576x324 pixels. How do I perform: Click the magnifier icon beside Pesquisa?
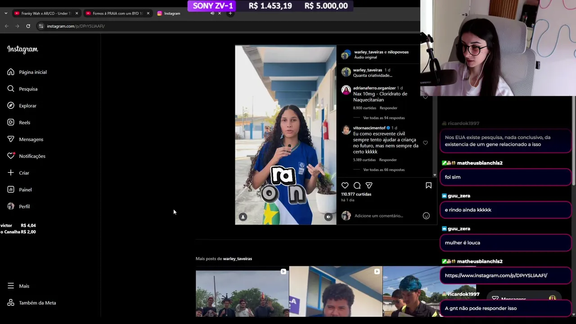coord(11,89)
